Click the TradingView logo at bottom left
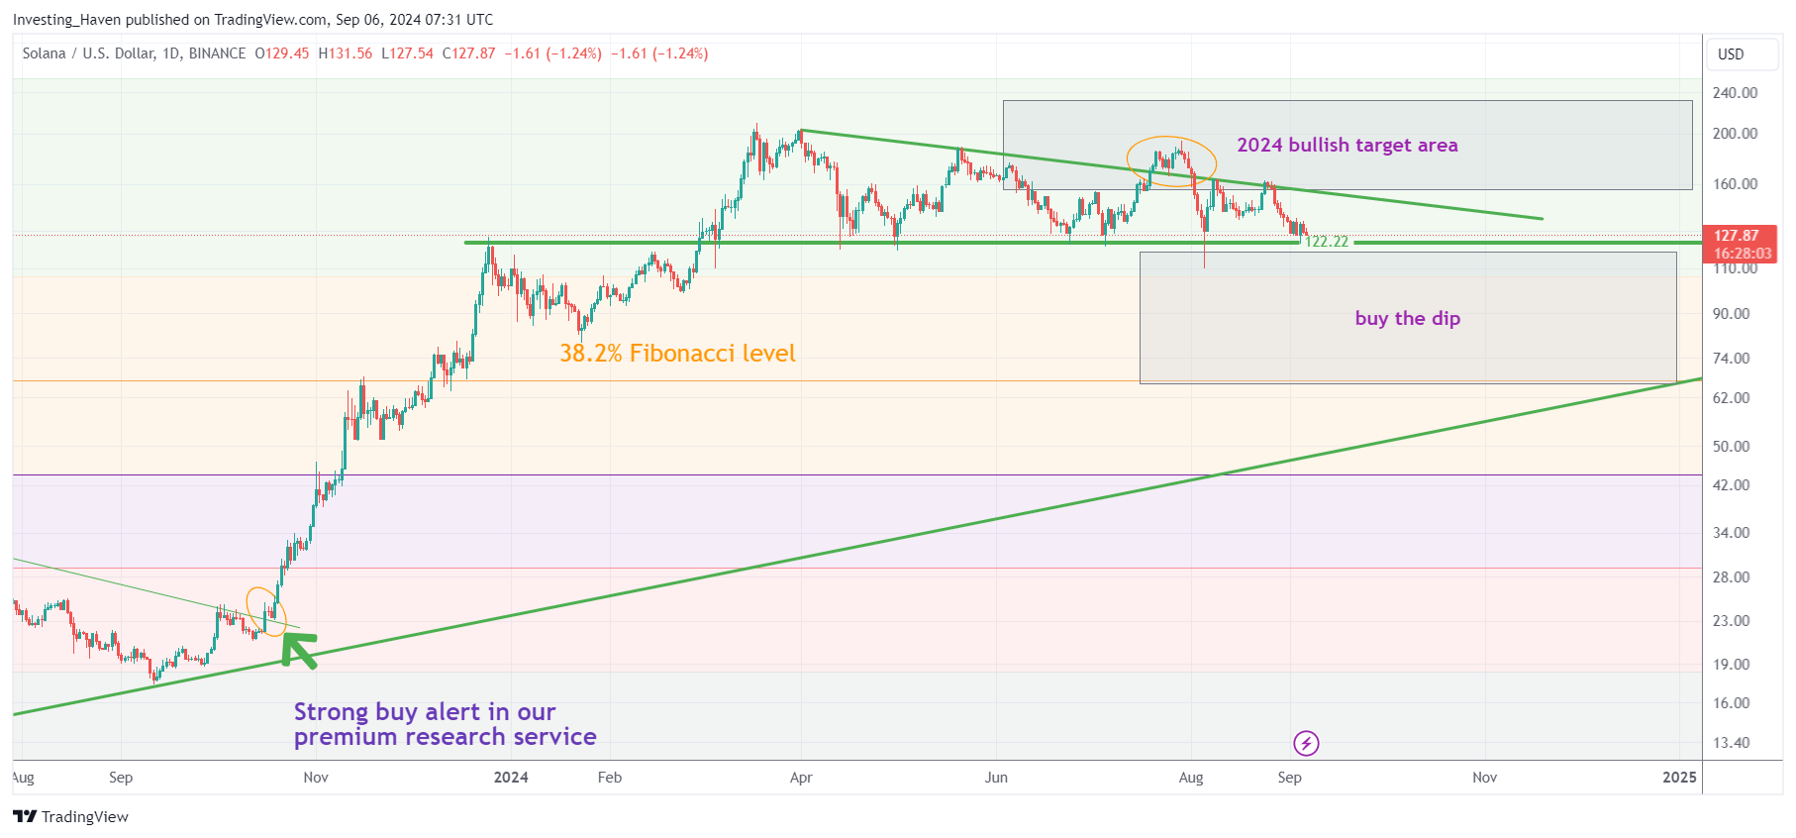Viewport: 1796px width, 838px height. tap(70, 816)
